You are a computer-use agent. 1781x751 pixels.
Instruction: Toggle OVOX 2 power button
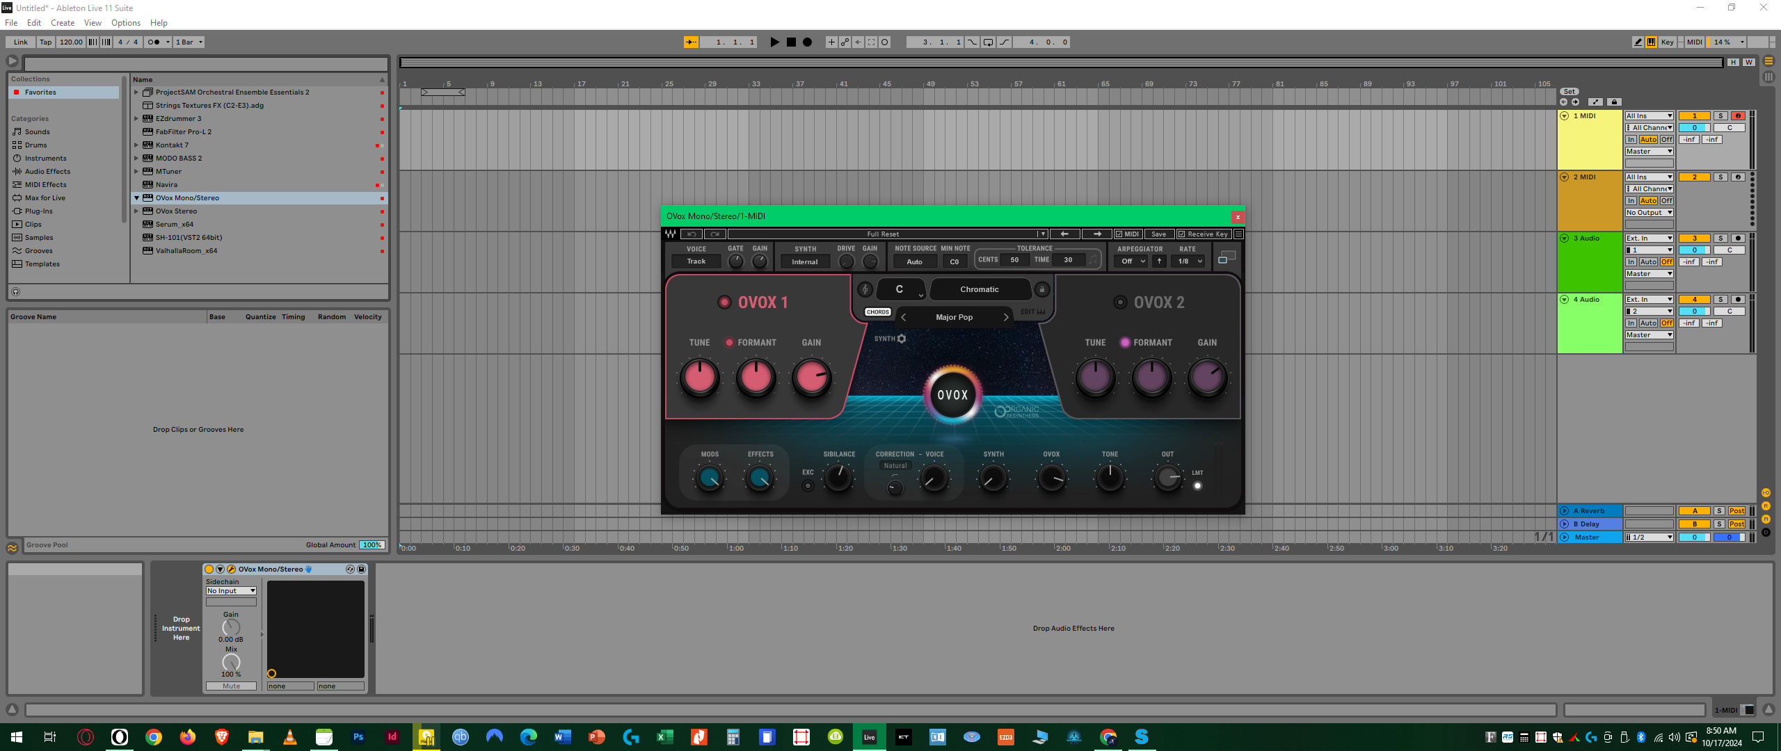click(x=1120, y=302)
